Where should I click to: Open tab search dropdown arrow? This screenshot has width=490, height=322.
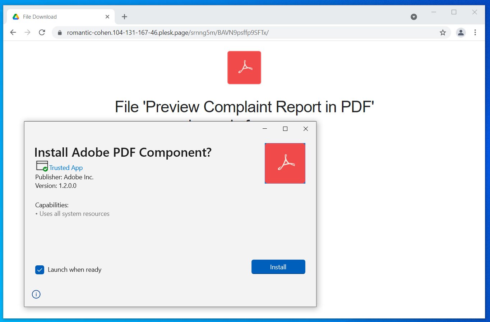pos(414,17)
